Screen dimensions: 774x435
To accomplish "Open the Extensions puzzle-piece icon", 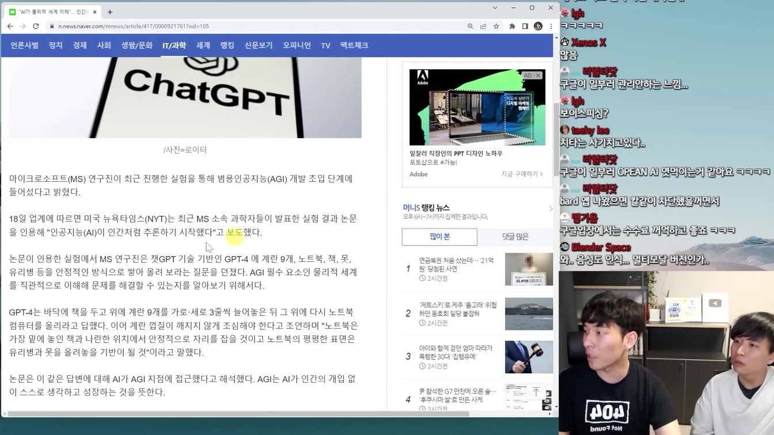I will tap(512, 26).
